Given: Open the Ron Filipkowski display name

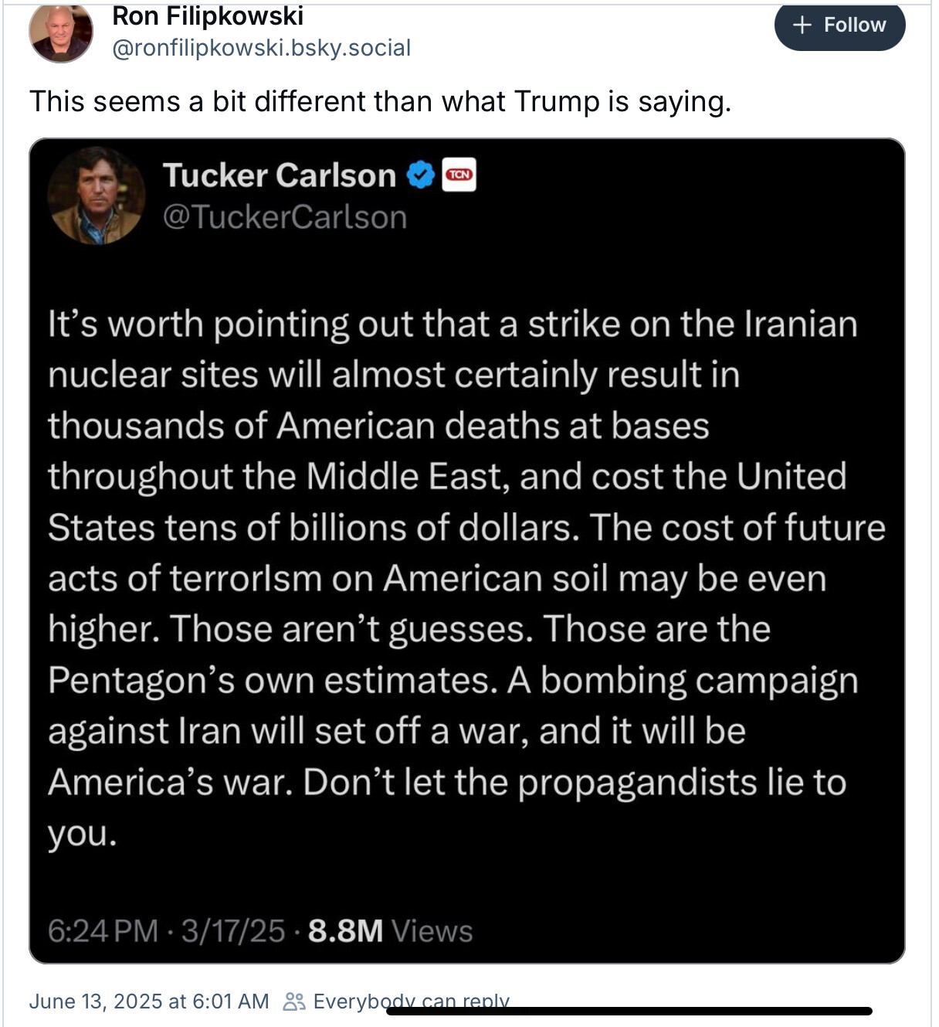Looking at the screenshot, I should [x=208, y=15].
